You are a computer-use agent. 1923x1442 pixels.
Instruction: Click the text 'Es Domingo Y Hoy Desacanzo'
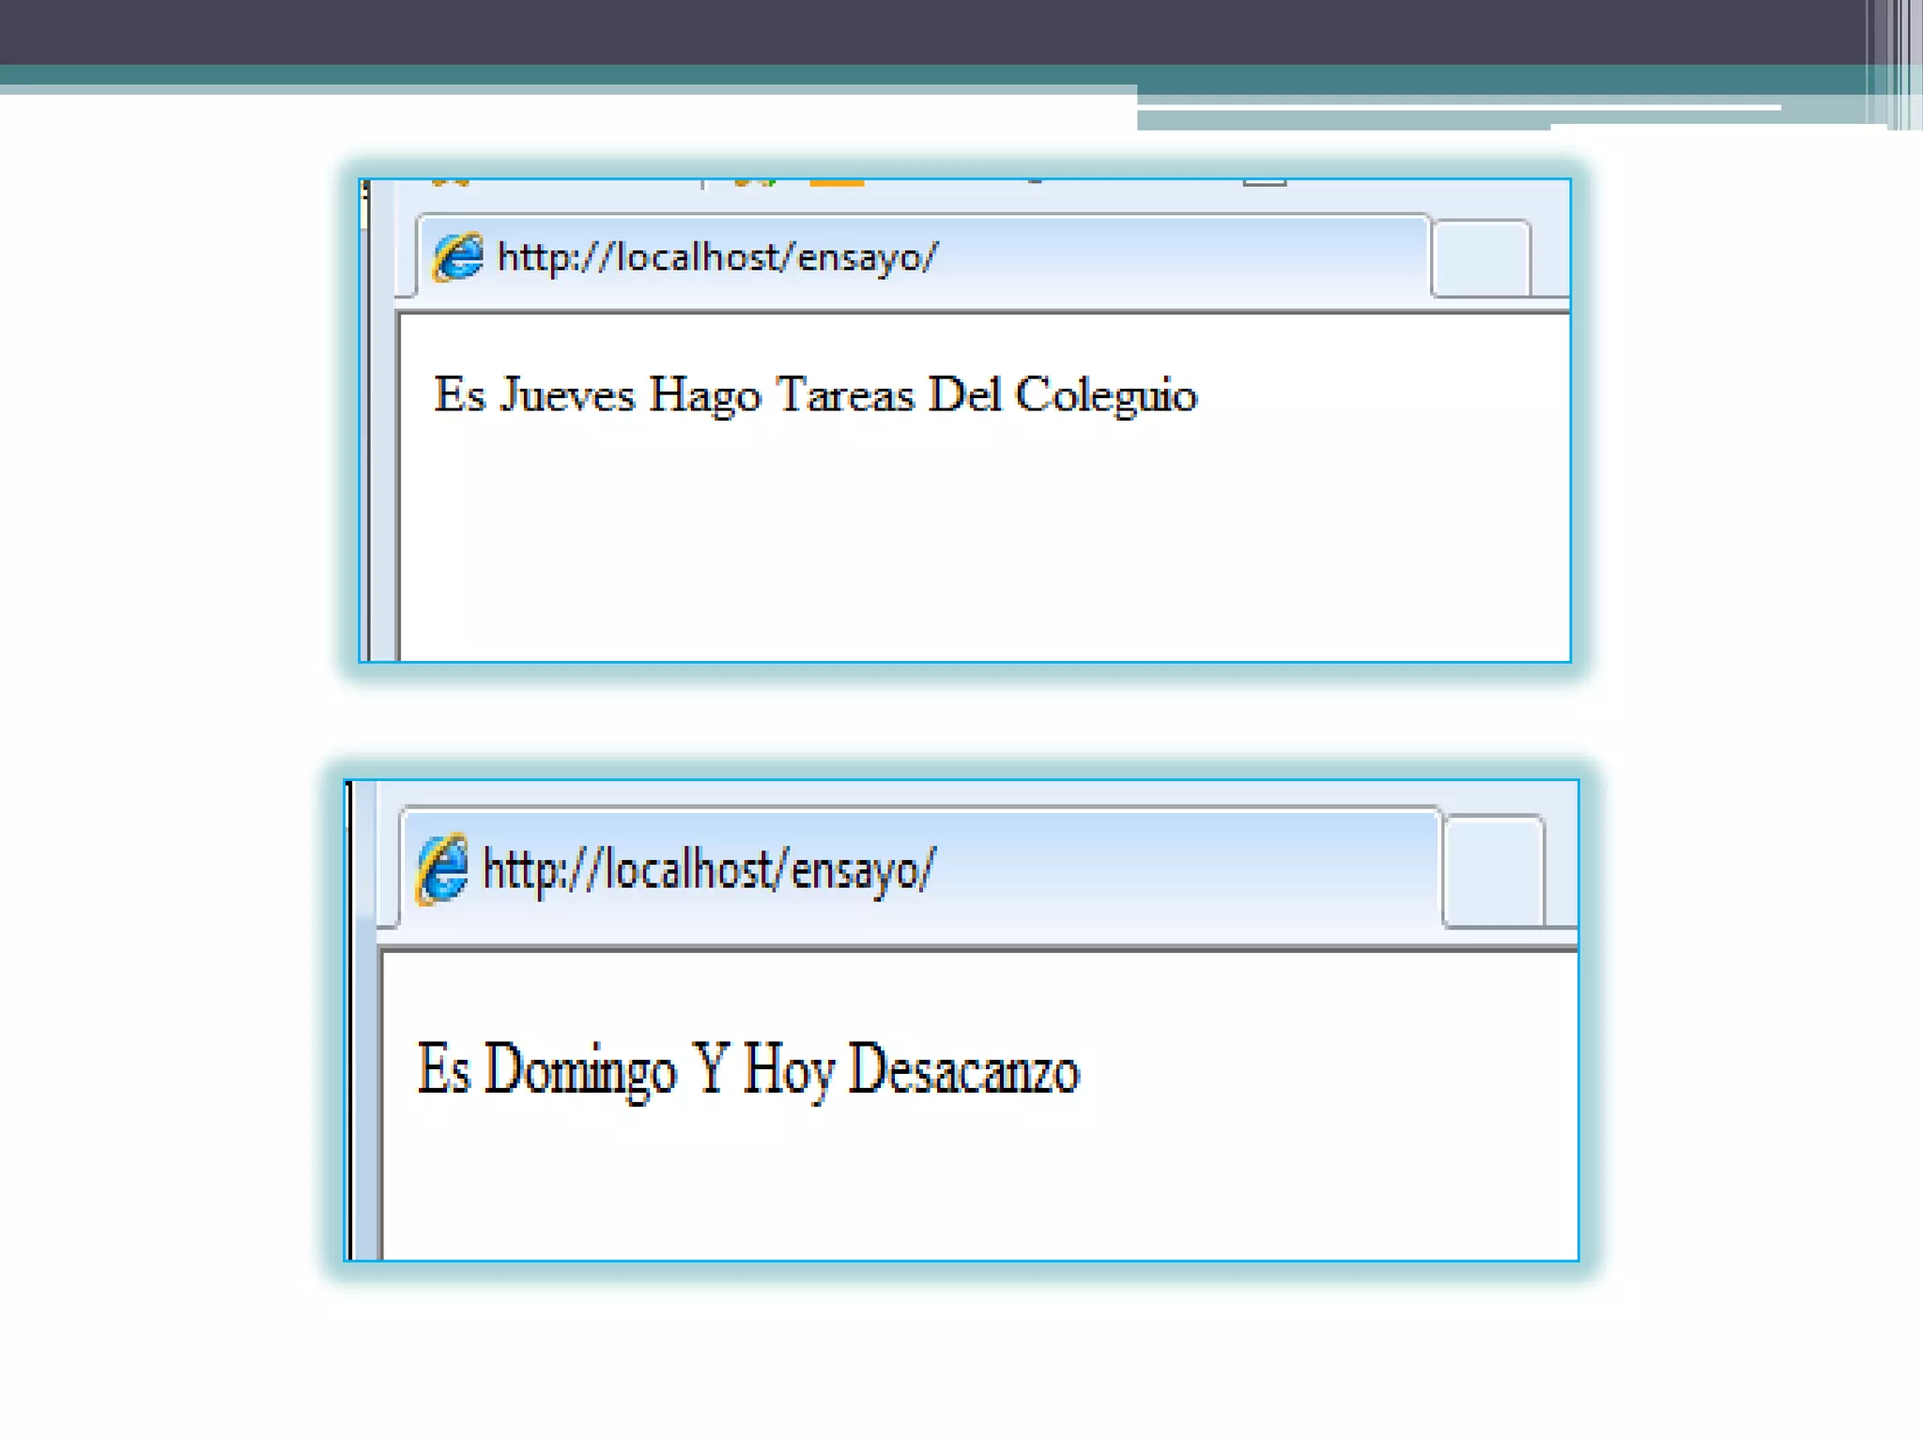748,1070
